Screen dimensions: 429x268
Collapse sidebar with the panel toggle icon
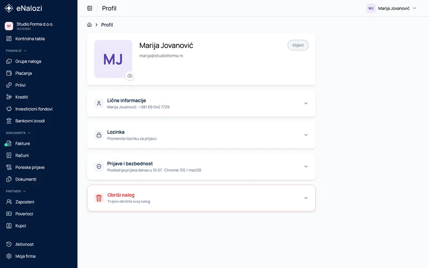(x=90, y=8)
